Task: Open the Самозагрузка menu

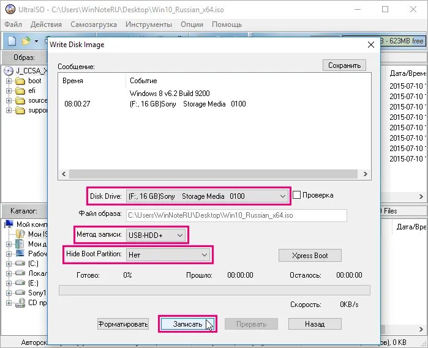Action: [94, 24]
